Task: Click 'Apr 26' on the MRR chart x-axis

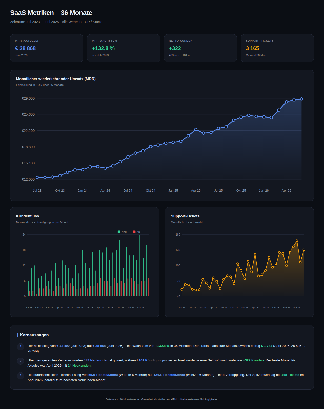Action: (286, 190)
